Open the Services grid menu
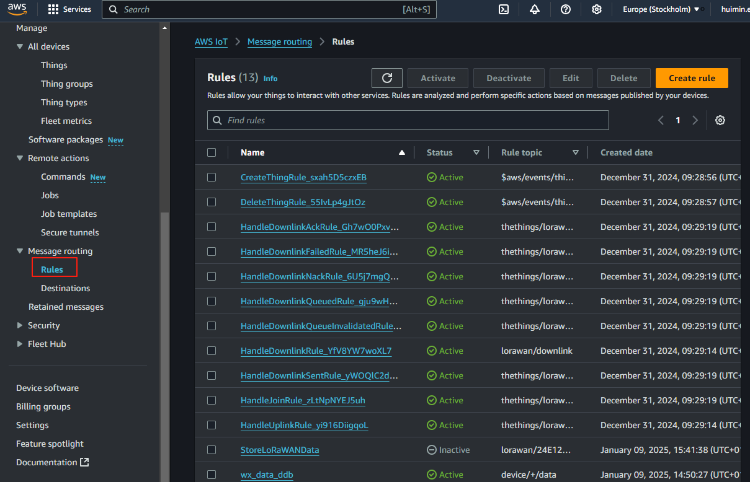750x482 pixels. pos(69,9)
